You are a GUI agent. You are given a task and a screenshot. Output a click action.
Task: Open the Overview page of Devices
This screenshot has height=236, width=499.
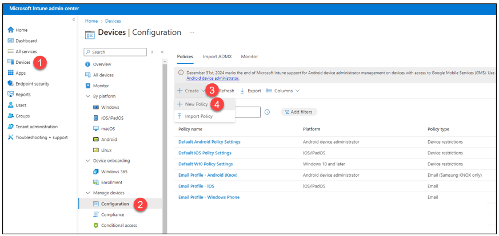98,64
